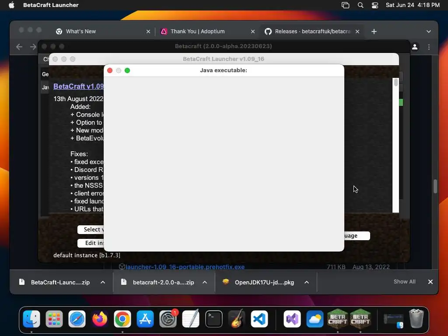
Task: Open launcher-1.09_16-portable.prehotfix.exe link
Action: pyautogui.click(x=185, y=267)
